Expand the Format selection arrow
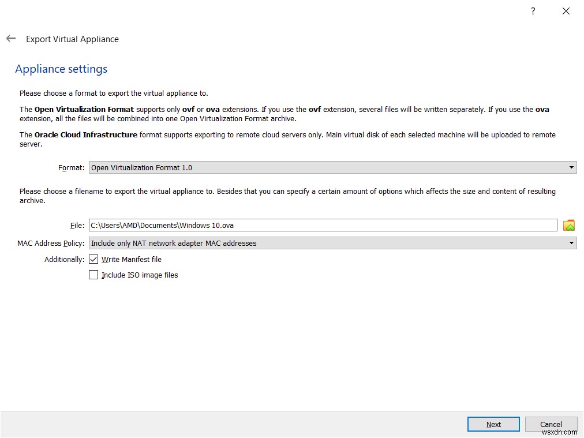The image size is (584, 438). [571, 167]
